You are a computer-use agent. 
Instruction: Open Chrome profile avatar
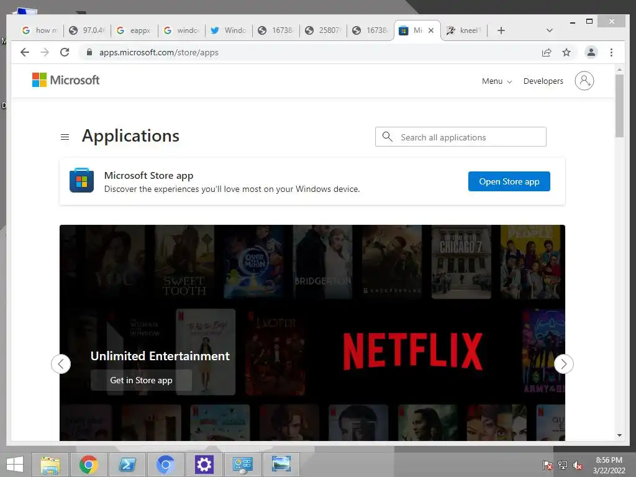(591, 52)
